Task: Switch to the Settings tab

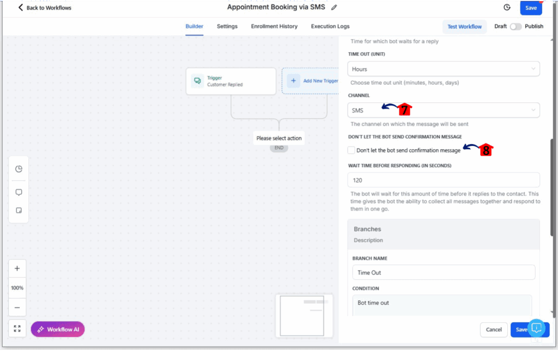Action: point(227,26)
